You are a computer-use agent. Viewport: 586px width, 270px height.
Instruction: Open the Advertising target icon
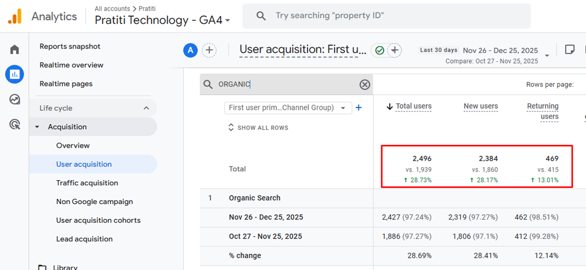[15, 124]
